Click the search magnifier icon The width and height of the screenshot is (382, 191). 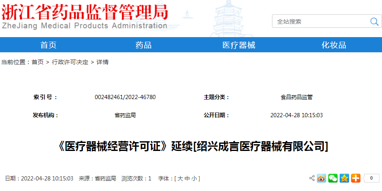[374, 22]
